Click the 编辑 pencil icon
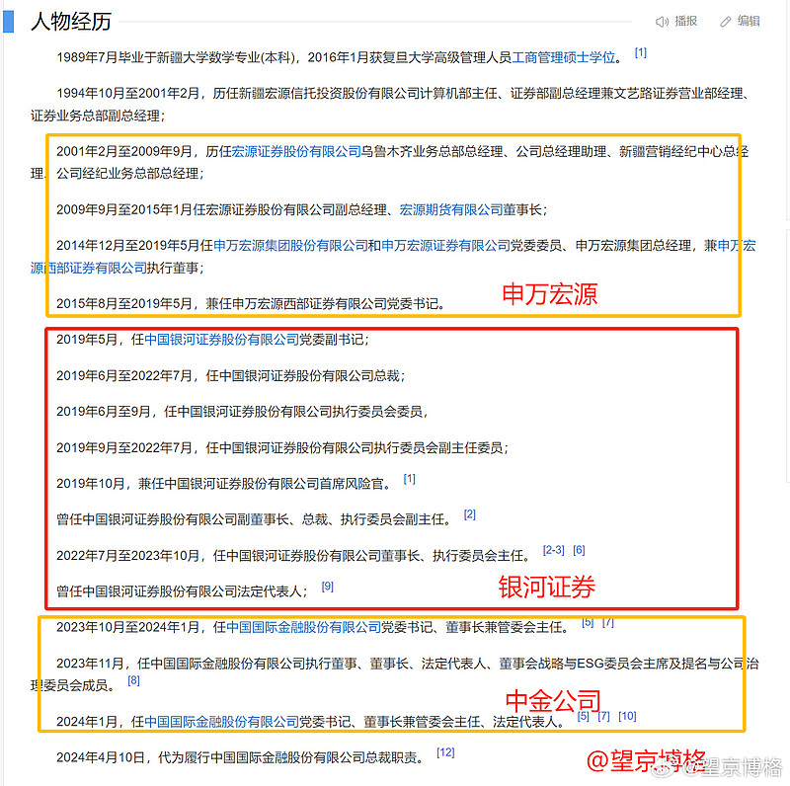 click(726, 22)
